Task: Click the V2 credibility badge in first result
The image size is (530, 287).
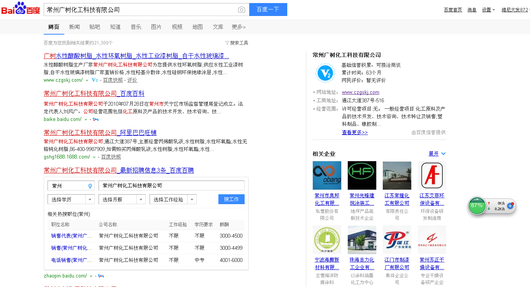Action: point(95,80)
